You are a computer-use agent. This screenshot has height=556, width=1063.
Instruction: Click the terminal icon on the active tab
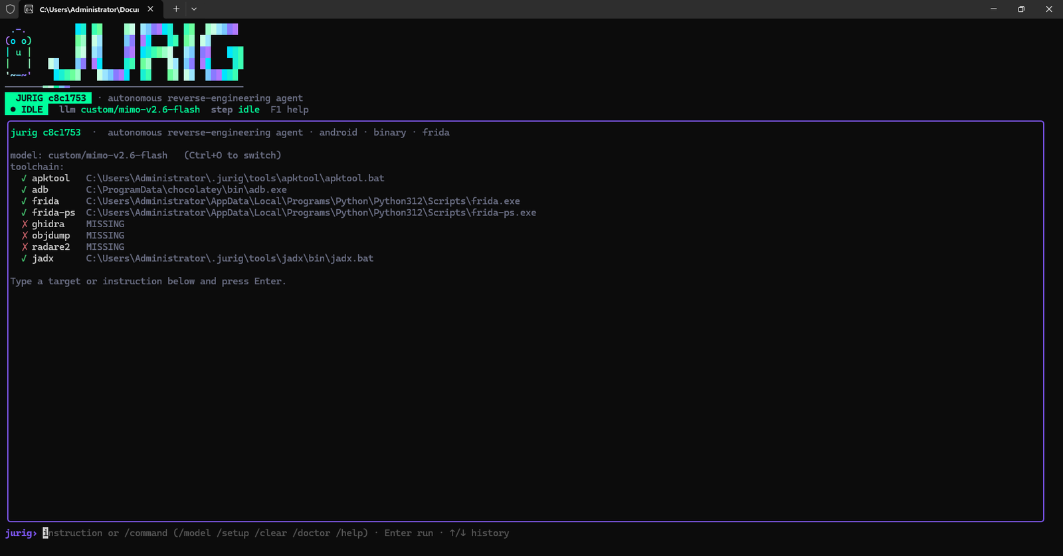coord(29,9)
